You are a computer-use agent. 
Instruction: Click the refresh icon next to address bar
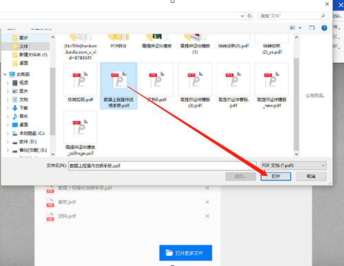pos(250,16)
